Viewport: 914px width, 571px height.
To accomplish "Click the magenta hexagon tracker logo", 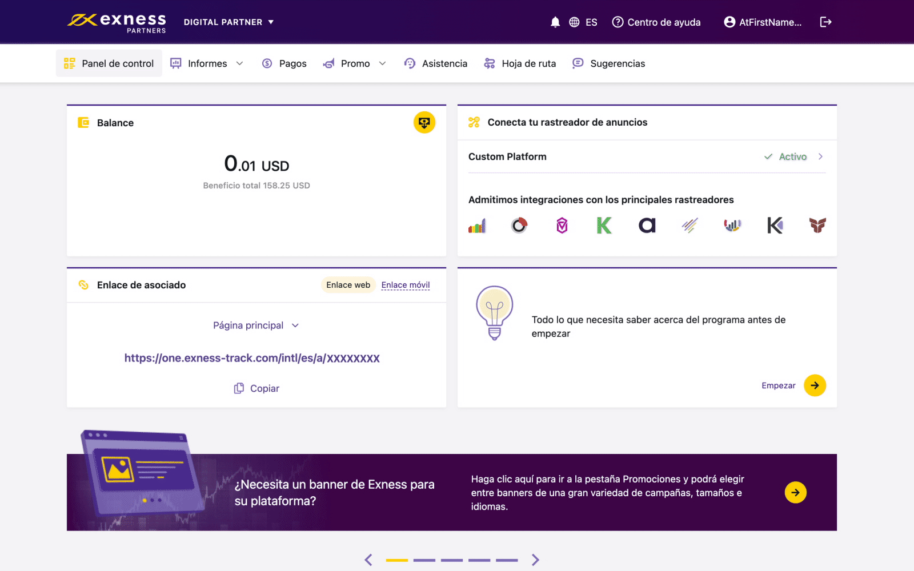I will 562,226.
